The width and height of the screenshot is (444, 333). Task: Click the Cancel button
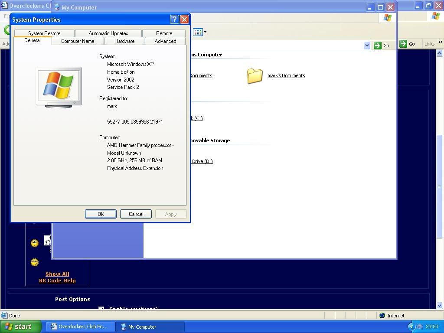coord(136,214)
